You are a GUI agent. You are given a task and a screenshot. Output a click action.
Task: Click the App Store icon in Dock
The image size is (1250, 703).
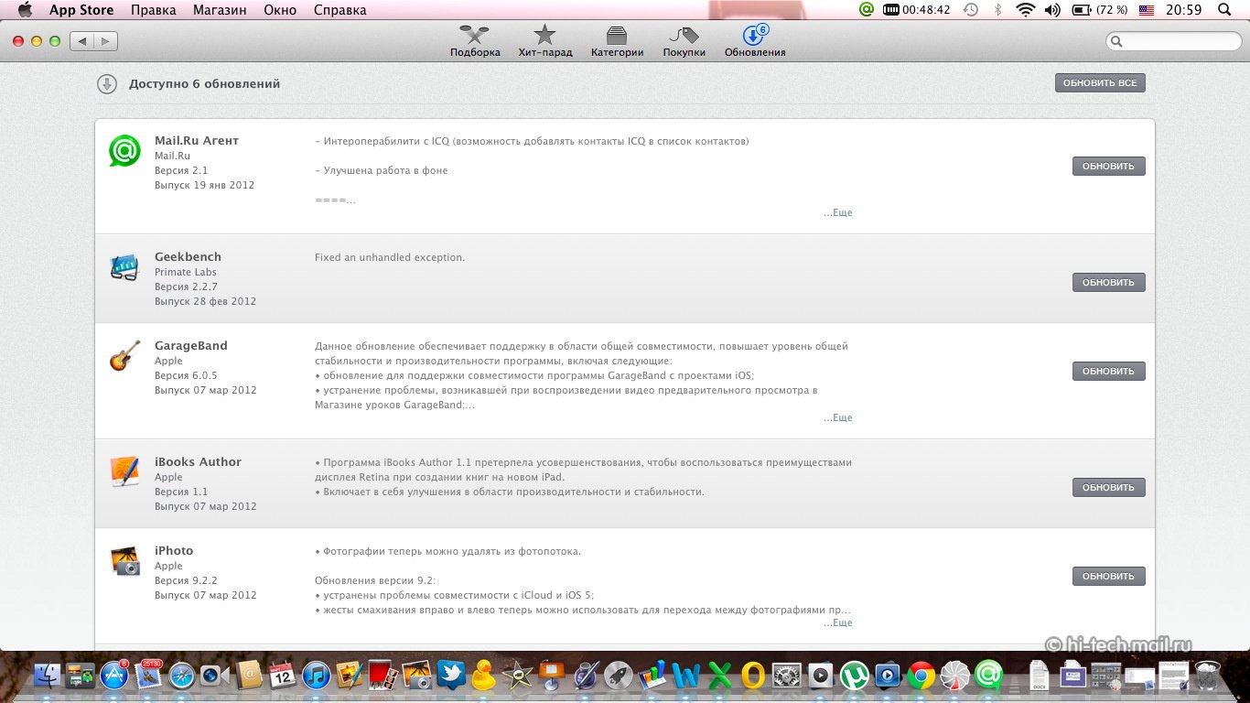point(114,676)
